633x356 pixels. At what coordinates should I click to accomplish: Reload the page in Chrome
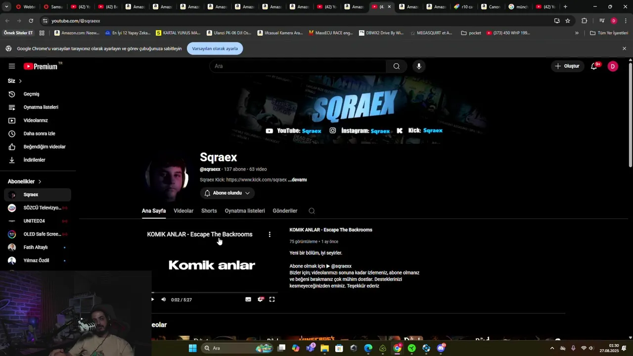click(31, 21)
